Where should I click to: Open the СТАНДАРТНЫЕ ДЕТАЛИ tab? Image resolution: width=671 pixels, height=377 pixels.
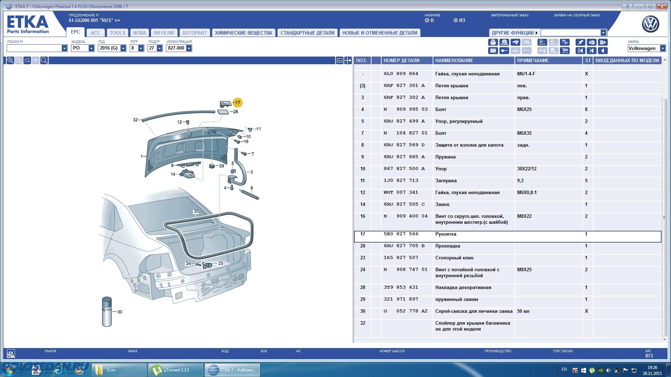coord(307,33)
